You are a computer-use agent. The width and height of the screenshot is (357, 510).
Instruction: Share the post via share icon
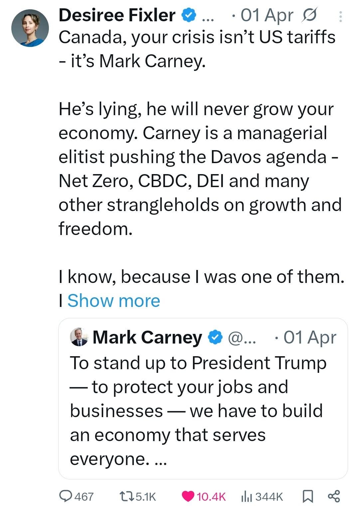pos(334,496)
